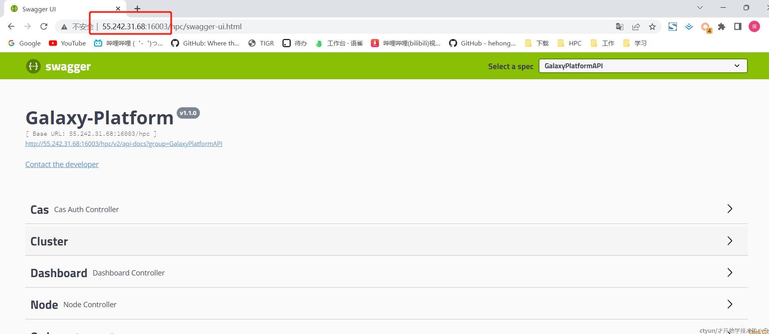Expand the Cluster section
This screenshot has height=334, width=769.
(x=386, y=241)
